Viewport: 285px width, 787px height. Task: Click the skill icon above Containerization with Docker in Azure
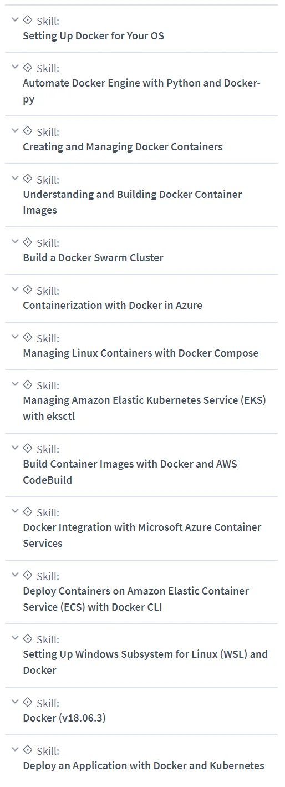click(28, 290)
